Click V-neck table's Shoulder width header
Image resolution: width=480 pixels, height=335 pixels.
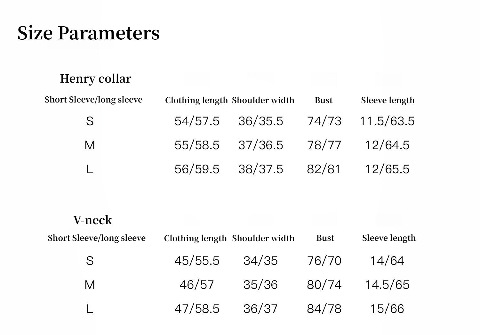pyautogui.click(x=263, y=238)
